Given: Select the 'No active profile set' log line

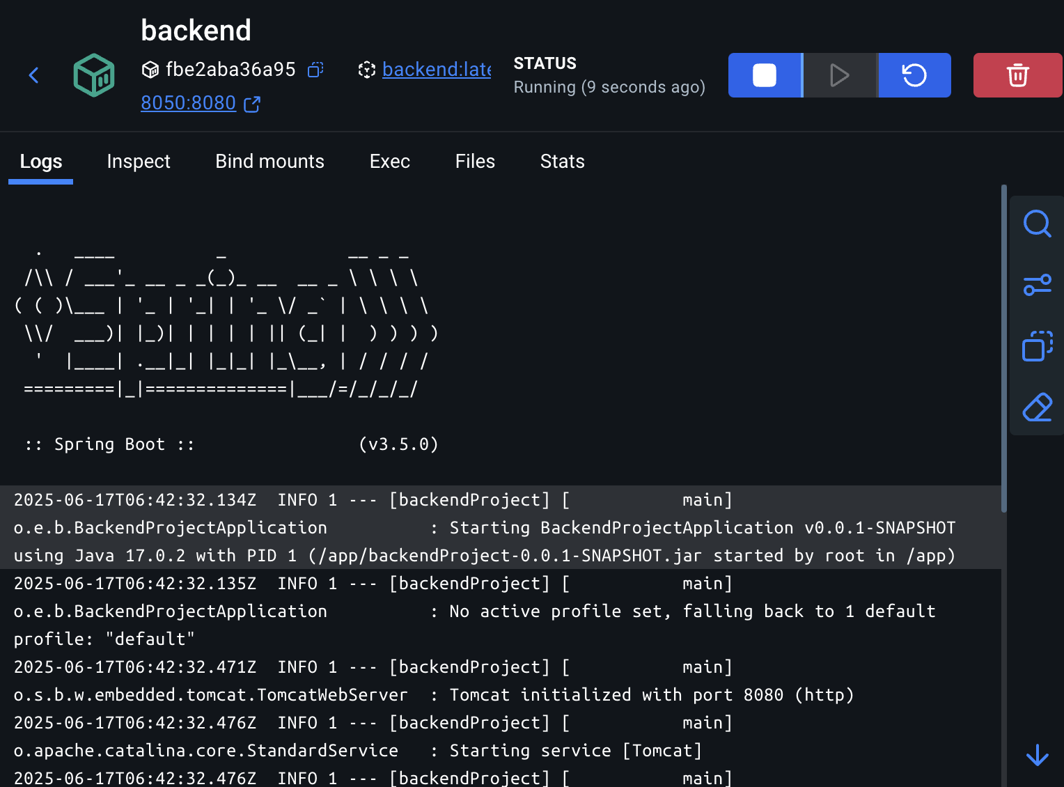Looking at the screenshot, I should pyautogui.click(x=501, y=611).
